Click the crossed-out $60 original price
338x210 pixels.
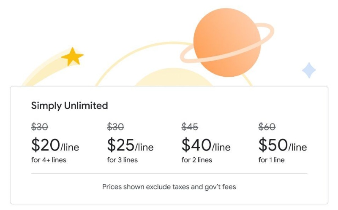pos(267,127)
